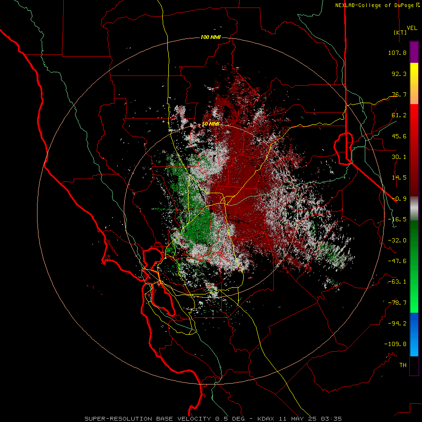Select the 30.1 velocity scale value
Image resolution: width=422 pixels, height=422 pixels.
[x=399, y=157]
